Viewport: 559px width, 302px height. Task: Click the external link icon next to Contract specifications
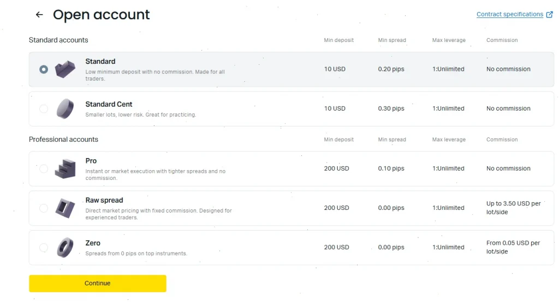click(549, 14)
